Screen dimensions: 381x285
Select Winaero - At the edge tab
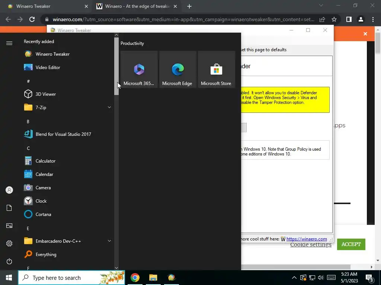137,6
